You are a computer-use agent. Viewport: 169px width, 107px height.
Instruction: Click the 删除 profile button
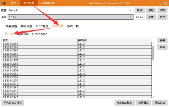(x=151, y=10)
